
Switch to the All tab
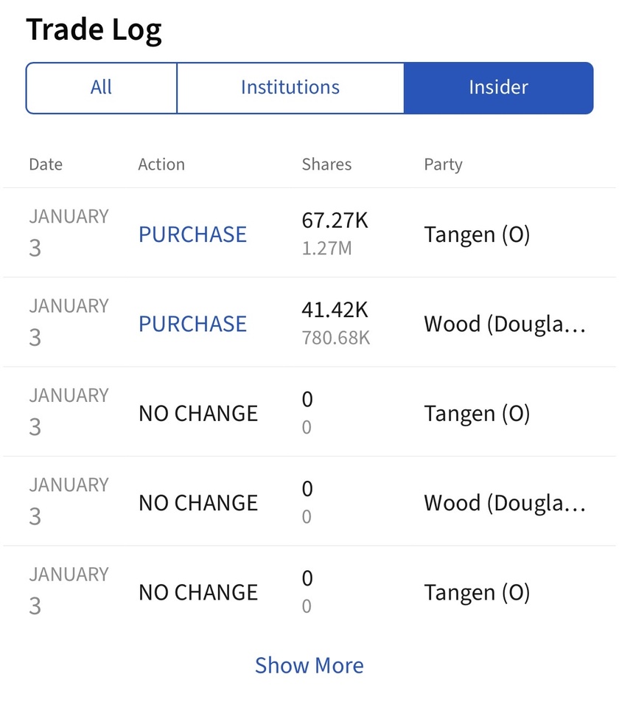(x=101, y=88)
